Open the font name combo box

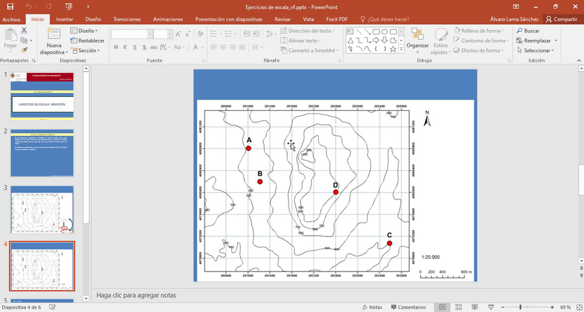pyautogui.click(x=132, y=34)
